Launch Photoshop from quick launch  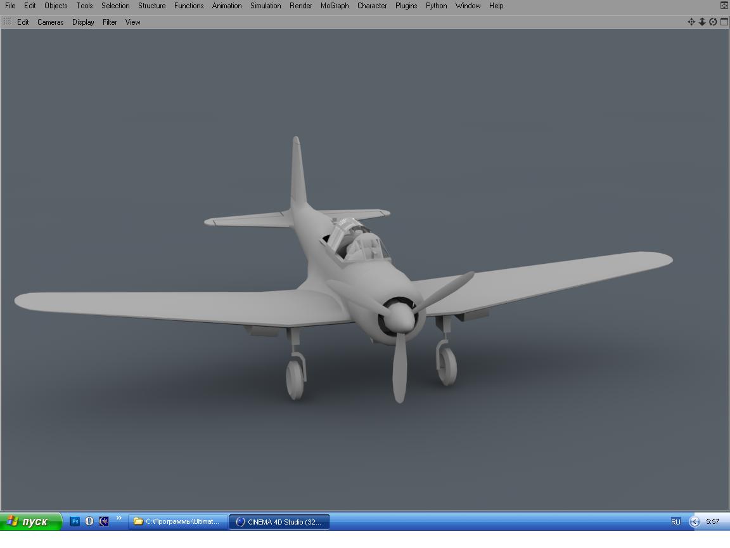75,521
